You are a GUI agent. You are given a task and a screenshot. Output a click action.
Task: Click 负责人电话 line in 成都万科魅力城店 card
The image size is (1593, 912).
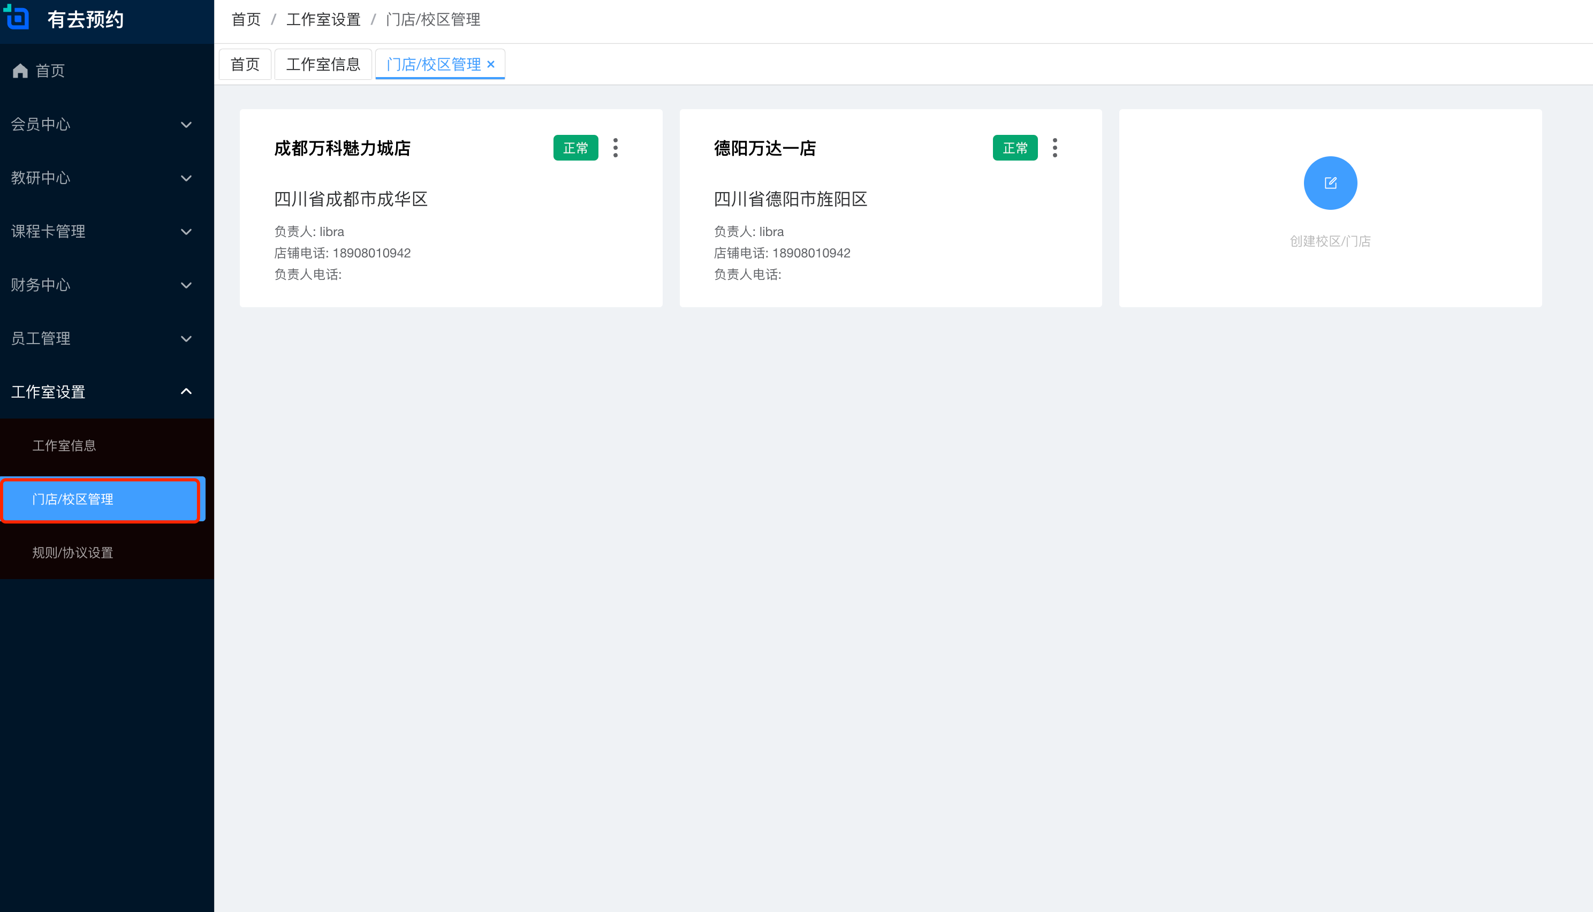(x=308, y=275)
